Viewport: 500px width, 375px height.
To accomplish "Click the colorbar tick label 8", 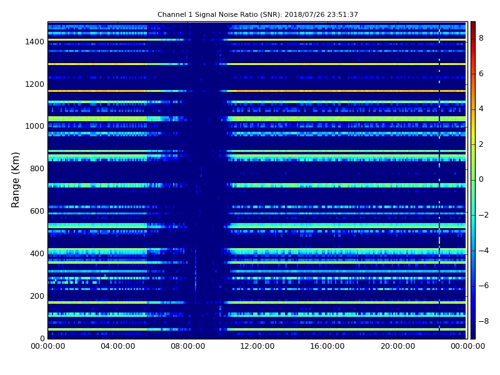I will click(481, 38).
